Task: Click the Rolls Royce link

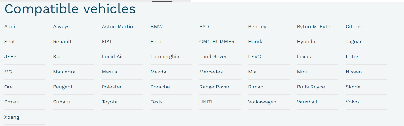Action: click(311, 87)
